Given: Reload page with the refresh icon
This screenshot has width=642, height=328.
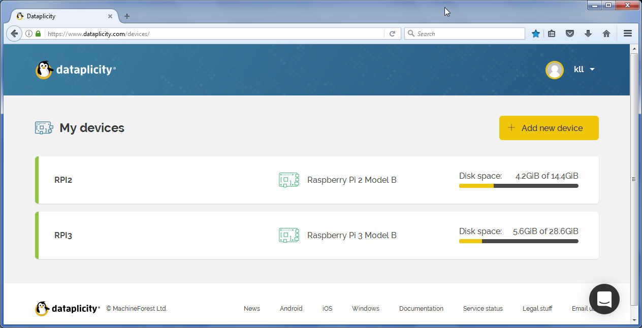Looking at the screenshot, I should coord(392,34).
